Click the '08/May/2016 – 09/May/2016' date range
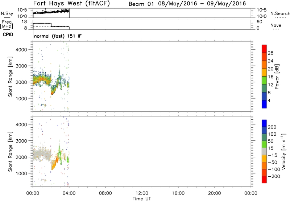 tap(202, 4)
